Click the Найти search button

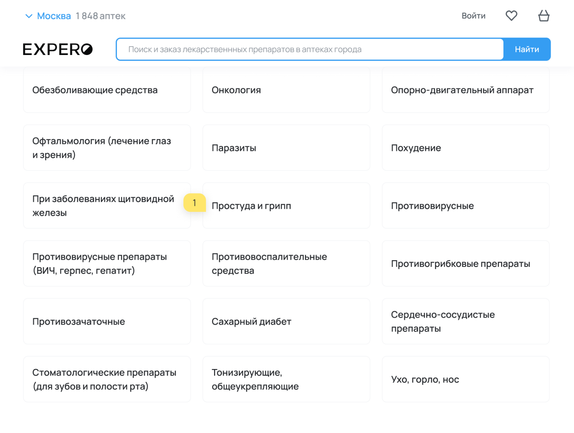[x=527, y=49]
